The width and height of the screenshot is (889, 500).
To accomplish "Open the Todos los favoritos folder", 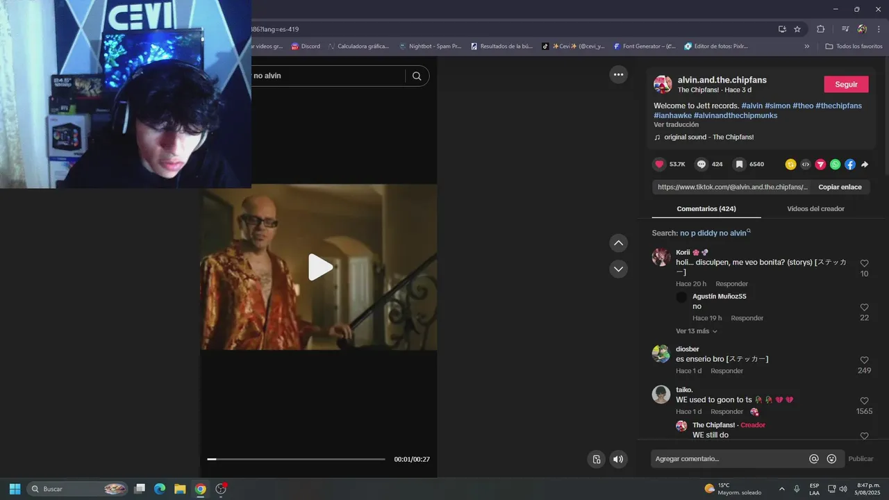I will [854, 47].
